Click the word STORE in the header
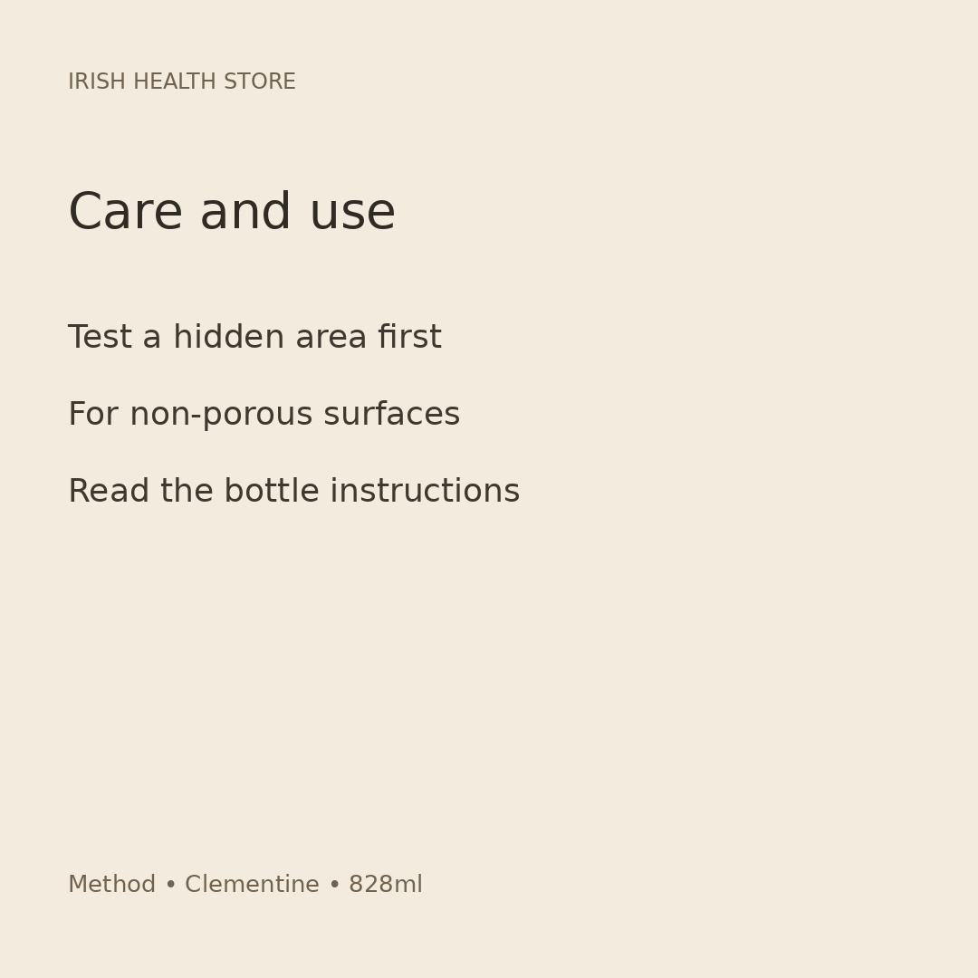This screenshot has width=978, height=978. 260,81
